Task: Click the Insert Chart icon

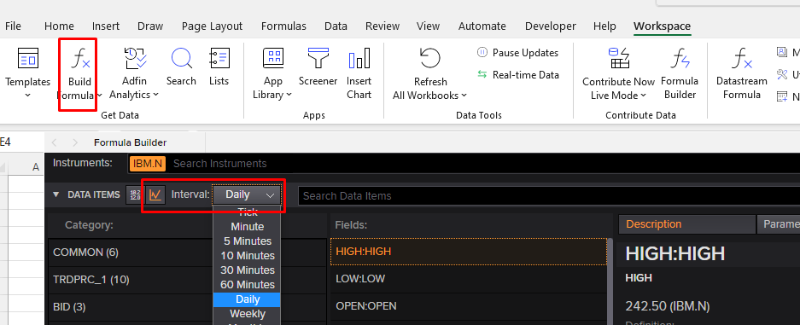Action: [359, 58]
